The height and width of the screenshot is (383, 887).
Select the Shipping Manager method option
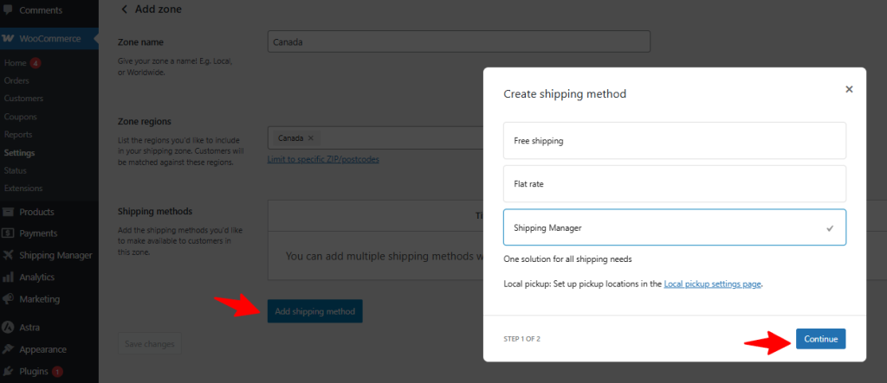674,227
